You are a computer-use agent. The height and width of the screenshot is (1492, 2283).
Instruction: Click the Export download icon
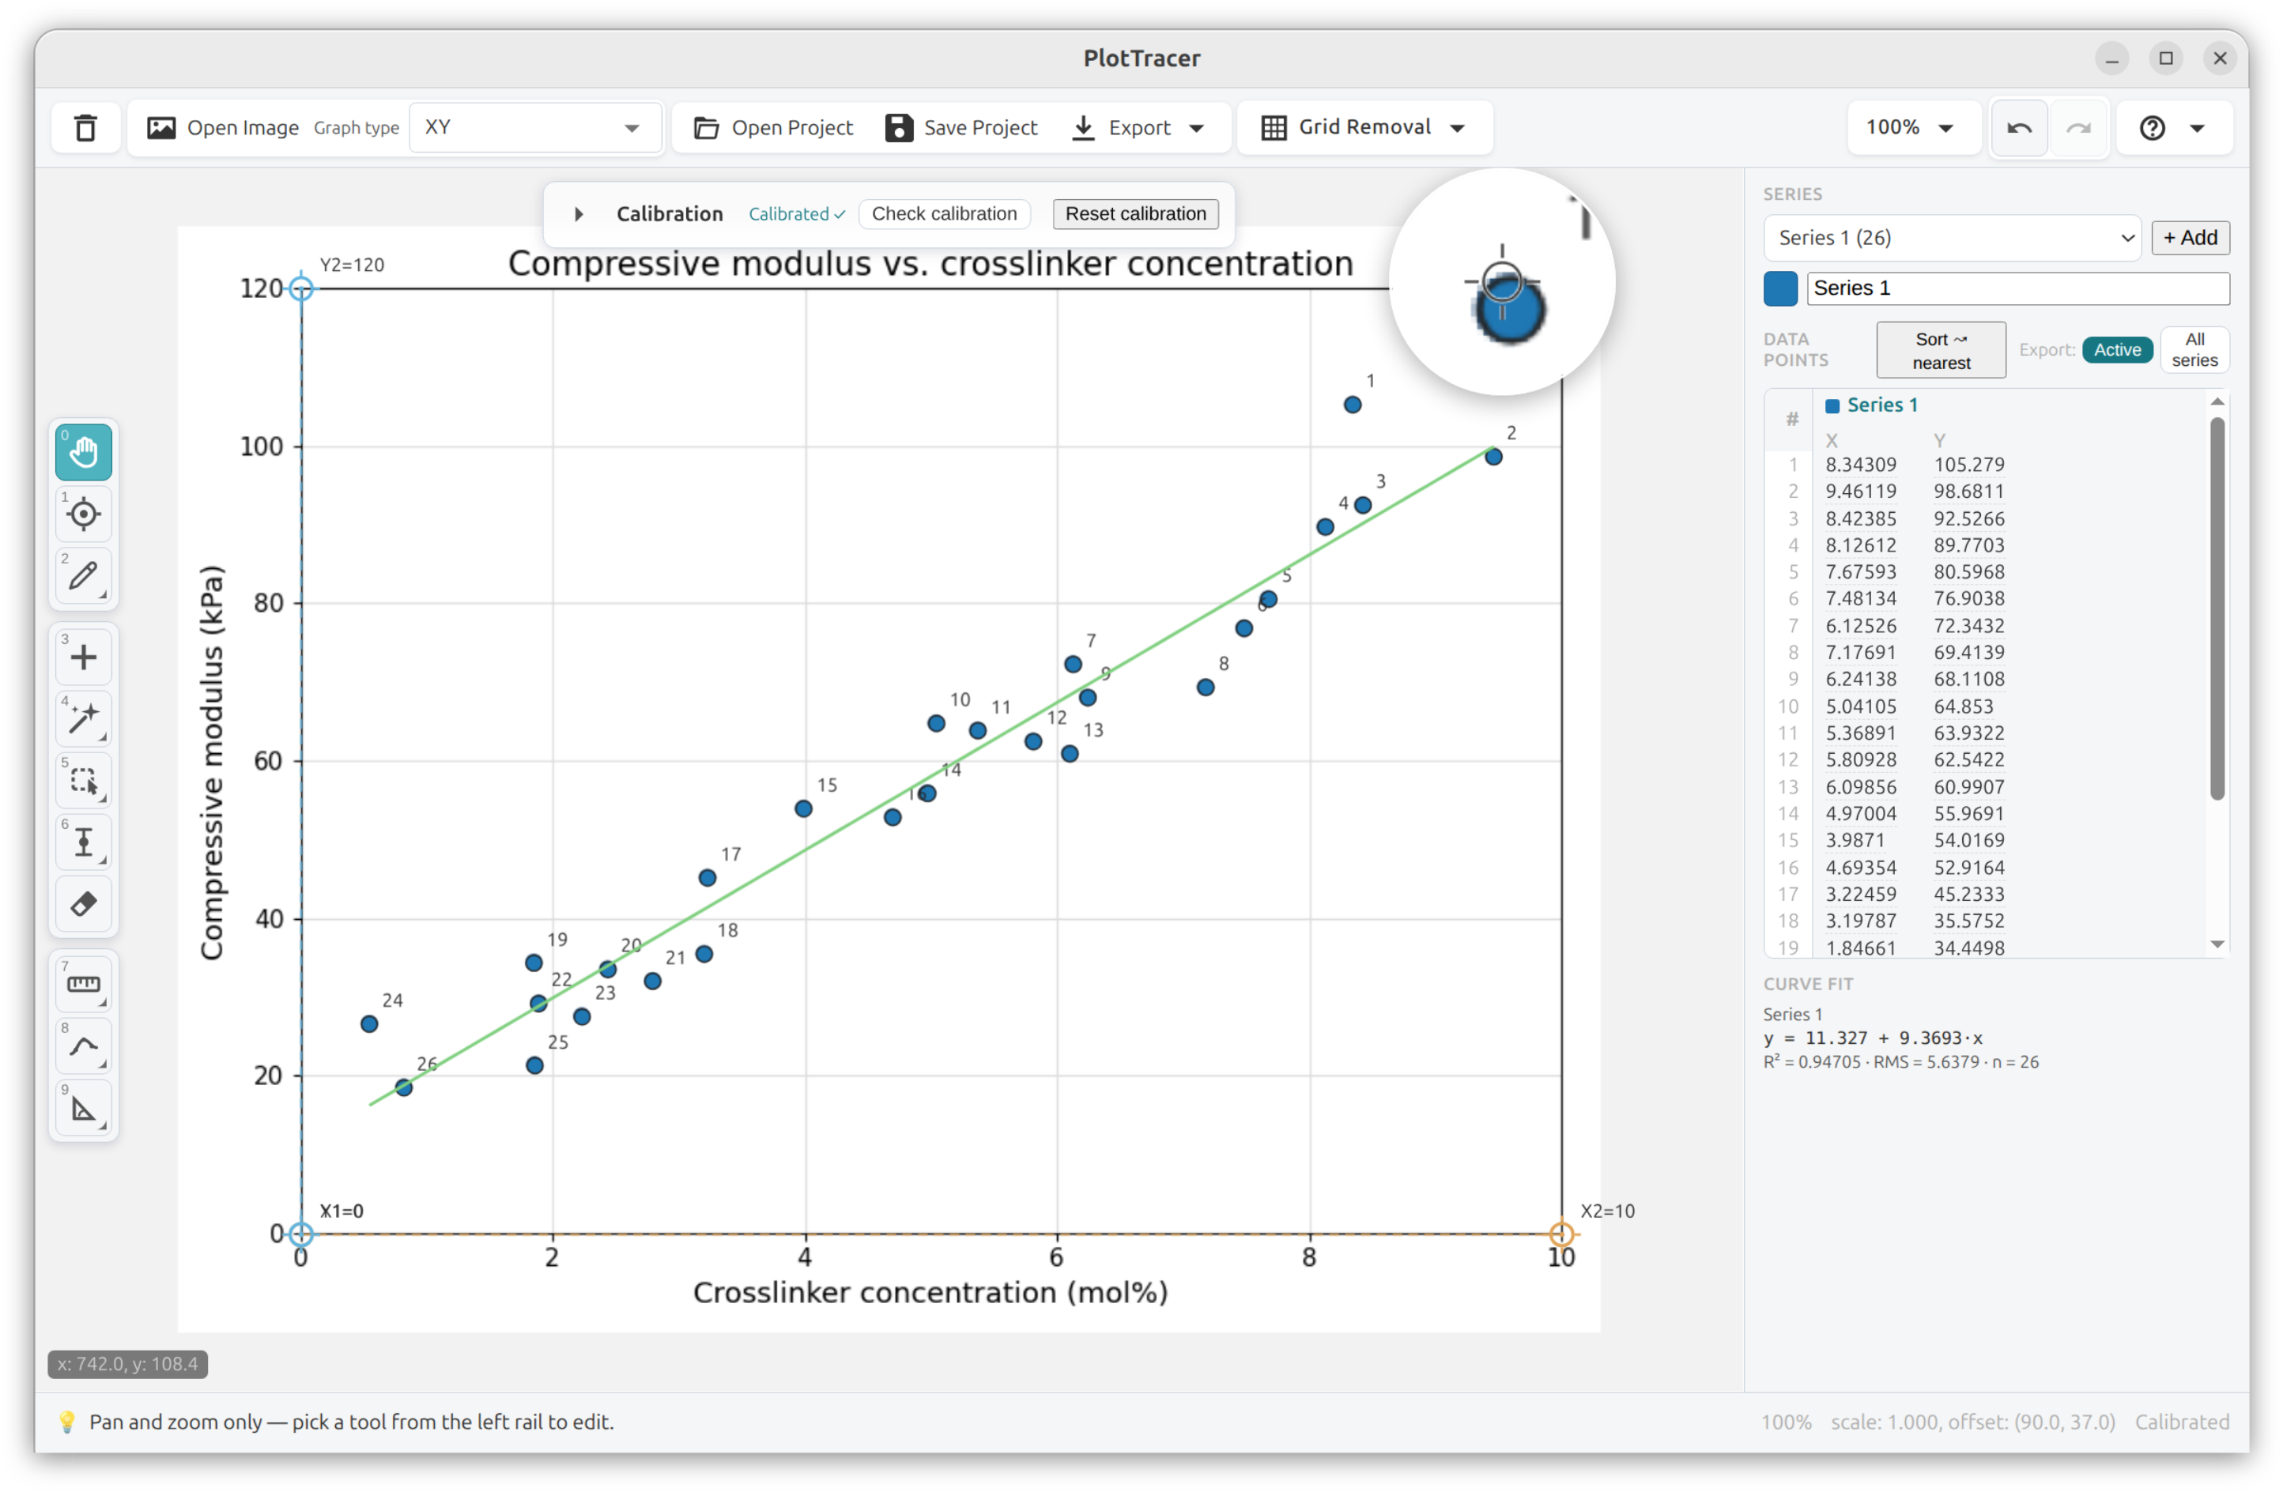pyautogui.click(x=1083, y=127)
